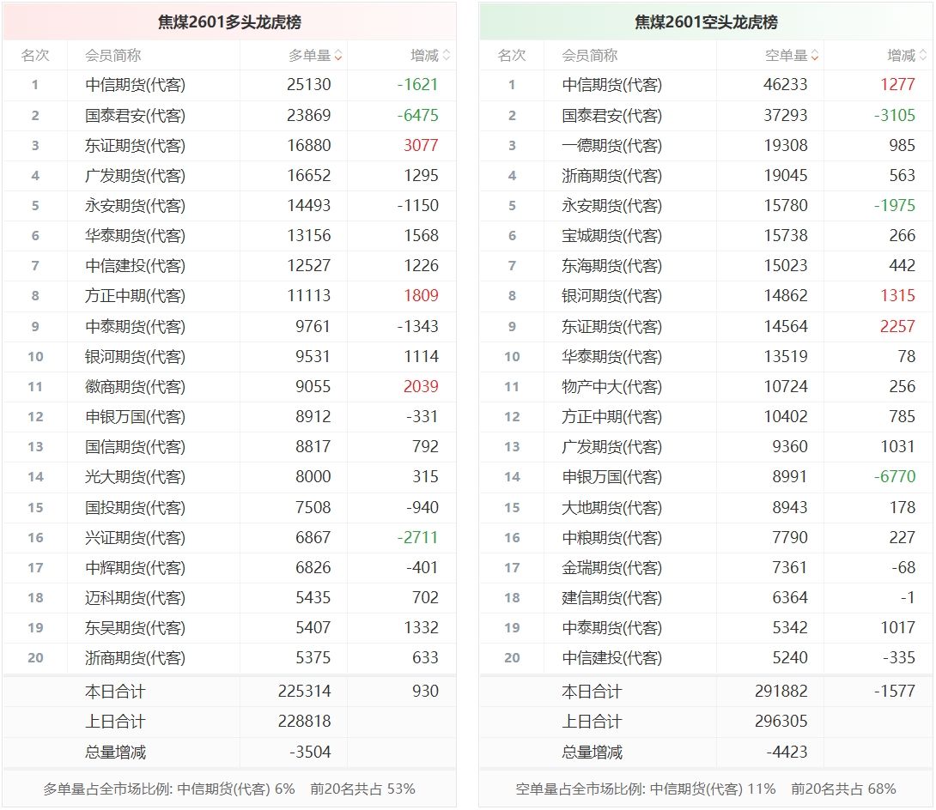Click long table previous total 228818
This screenshot has height=810, width=936.
coord(304,721)
